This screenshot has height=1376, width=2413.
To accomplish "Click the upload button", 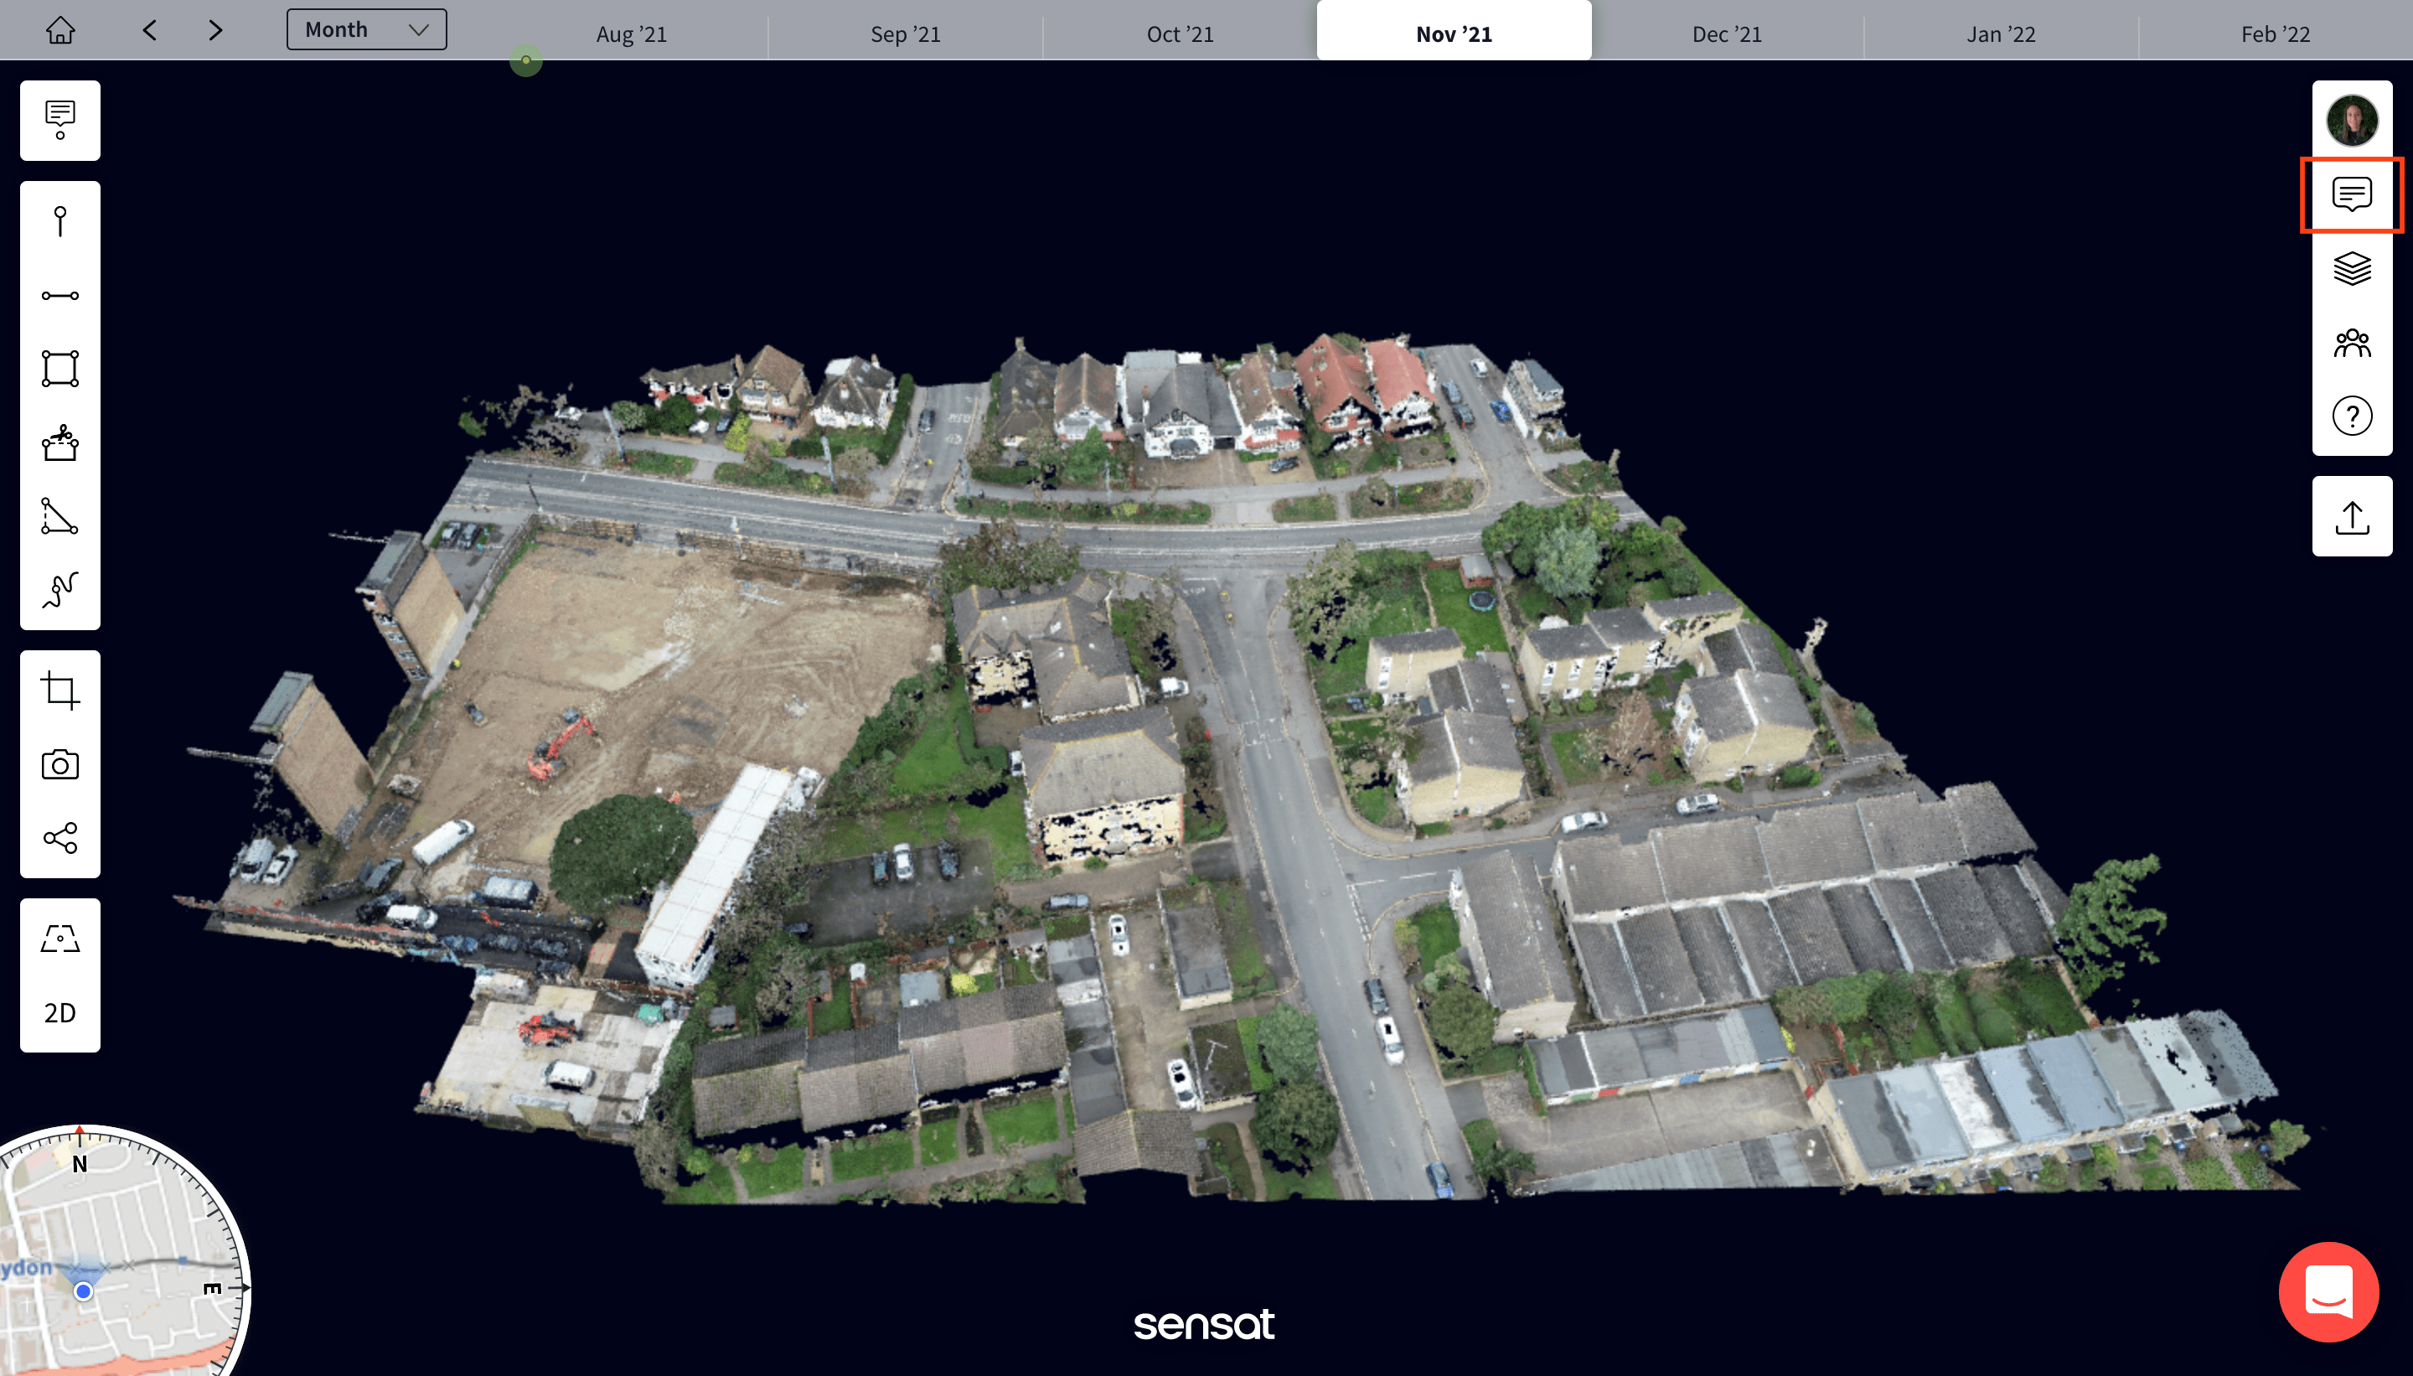I will tap(2352, 517).
